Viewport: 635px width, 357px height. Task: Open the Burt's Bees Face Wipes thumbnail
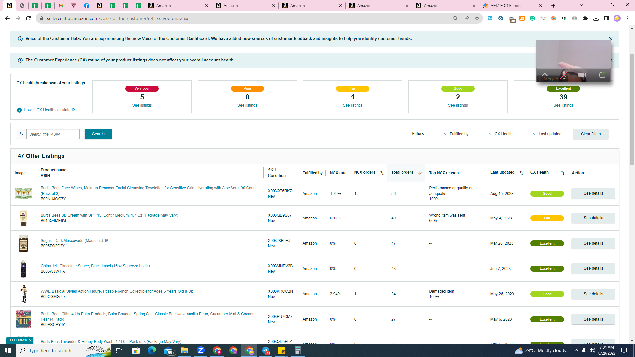(x=23, y=193)
